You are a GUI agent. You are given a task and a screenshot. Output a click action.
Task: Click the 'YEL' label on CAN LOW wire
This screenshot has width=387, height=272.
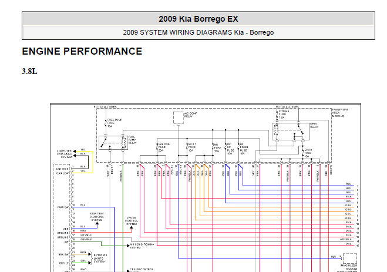tap(83, 171)
